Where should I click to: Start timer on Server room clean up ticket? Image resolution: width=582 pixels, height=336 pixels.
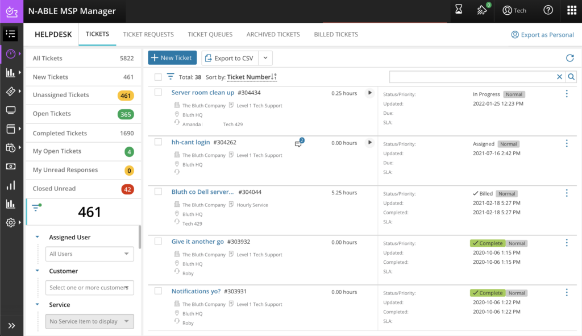pyautogui.click(x=369, y=93)
